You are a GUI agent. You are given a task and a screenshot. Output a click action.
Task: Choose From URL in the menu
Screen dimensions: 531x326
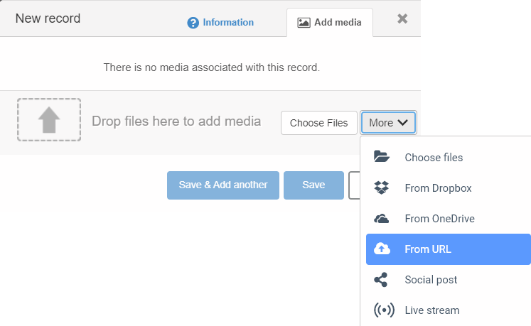tap(449, 249)
